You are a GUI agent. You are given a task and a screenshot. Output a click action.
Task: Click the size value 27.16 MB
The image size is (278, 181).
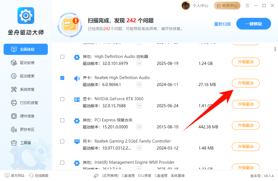point(207,85)
